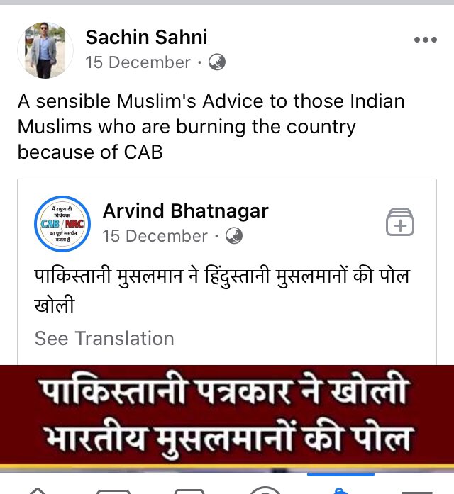
Task: Select the highlighted Notifications bell tab
Action: pyautogui.click(x=340, y=490)
